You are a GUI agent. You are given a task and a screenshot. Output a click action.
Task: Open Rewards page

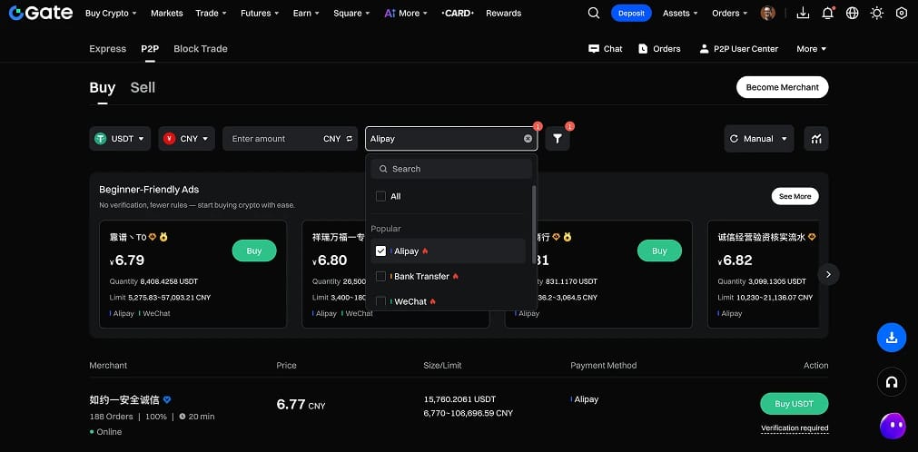pyautogui.click(x=504, y=13)
